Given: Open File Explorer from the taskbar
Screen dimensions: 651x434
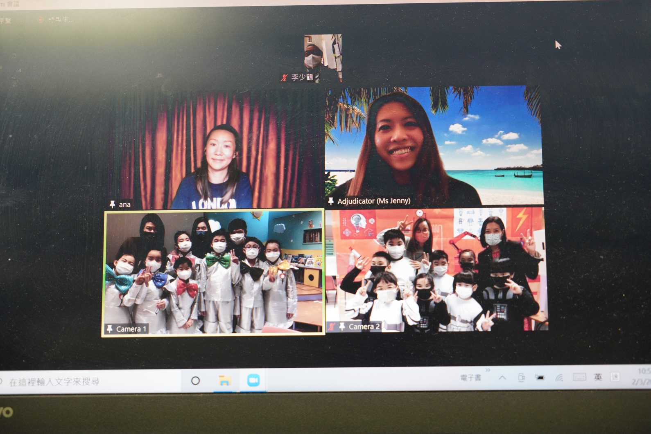Looking at the screenshot, I should tap(224, 381).
